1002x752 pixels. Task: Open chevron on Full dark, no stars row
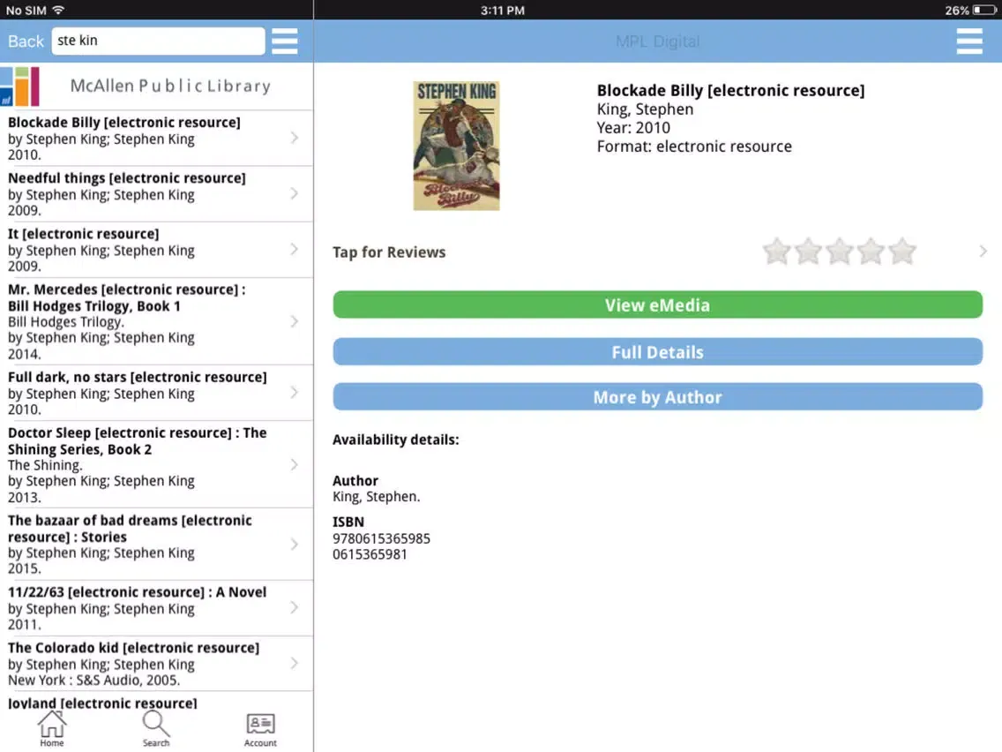click(294, 392)
